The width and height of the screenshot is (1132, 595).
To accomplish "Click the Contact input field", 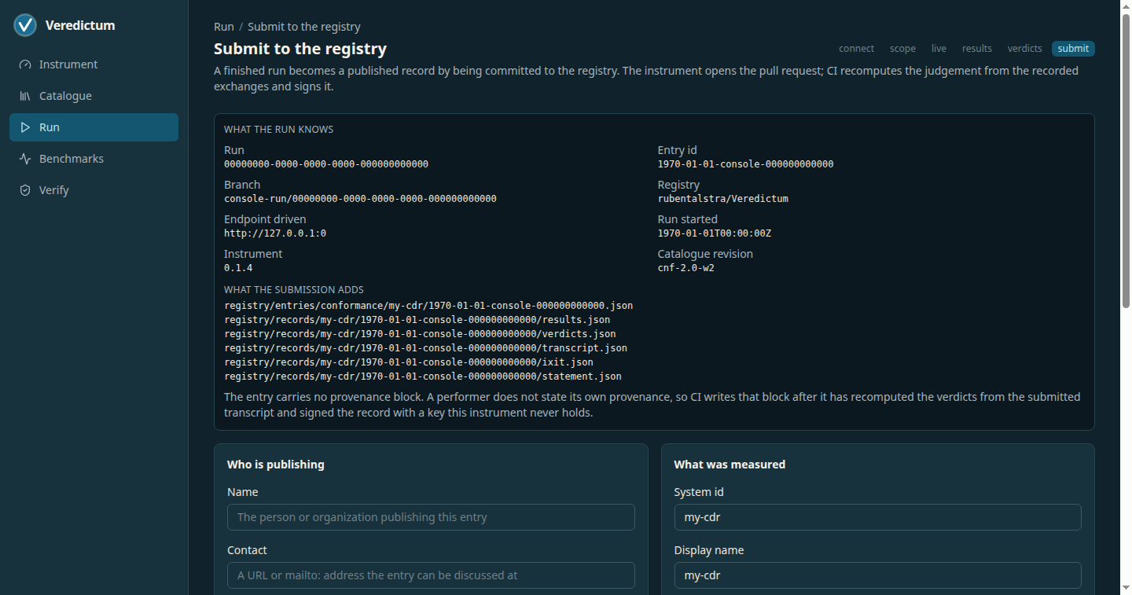I will pyautogui.click(x=431, y=575).
